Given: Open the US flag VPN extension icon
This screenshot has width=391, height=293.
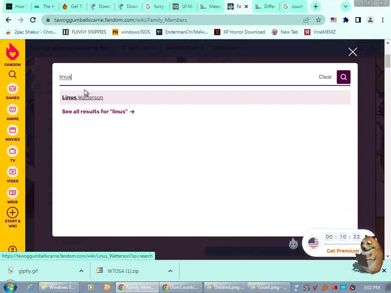Looking at the screenshot, I should pos(334,20).
